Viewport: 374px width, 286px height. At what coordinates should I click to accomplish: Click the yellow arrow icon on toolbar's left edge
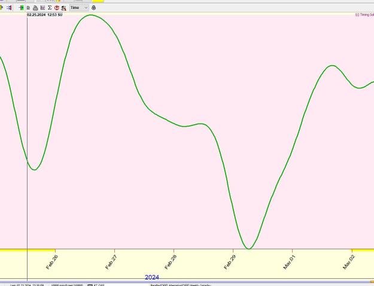pos(1,8)
